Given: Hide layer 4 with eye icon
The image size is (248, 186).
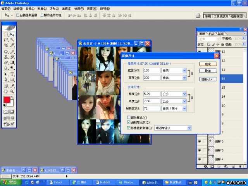Looking at the screenshot, I should point(200,159).
